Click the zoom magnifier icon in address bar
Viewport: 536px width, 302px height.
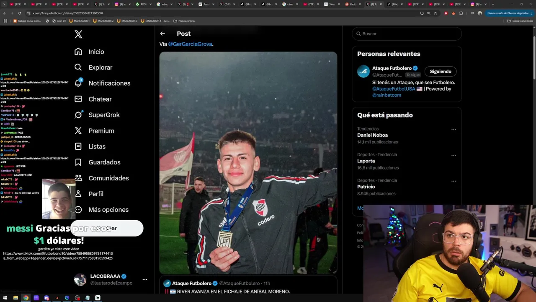pos(428,13)
